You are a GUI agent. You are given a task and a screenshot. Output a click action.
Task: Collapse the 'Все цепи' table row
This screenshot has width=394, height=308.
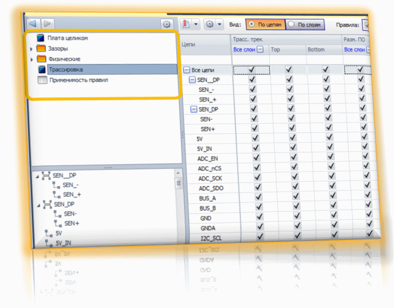click(x=186, y=70)
